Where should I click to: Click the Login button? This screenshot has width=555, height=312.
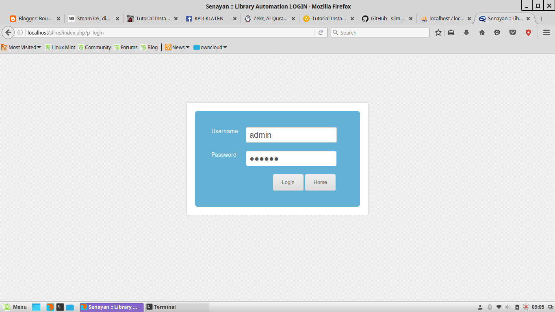point(288,182)
